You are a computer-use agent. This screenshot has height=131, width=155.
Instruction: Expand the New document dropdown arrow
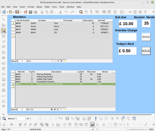tap(7, 12)
